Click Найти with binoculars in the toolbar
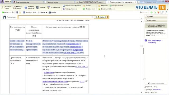Viewport: 169px width, 95px height. tap(52, 12)
